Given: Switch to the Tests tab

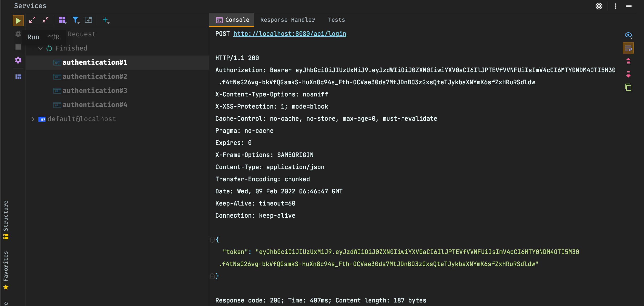Looking at the screenshot, I should [336, 20].
